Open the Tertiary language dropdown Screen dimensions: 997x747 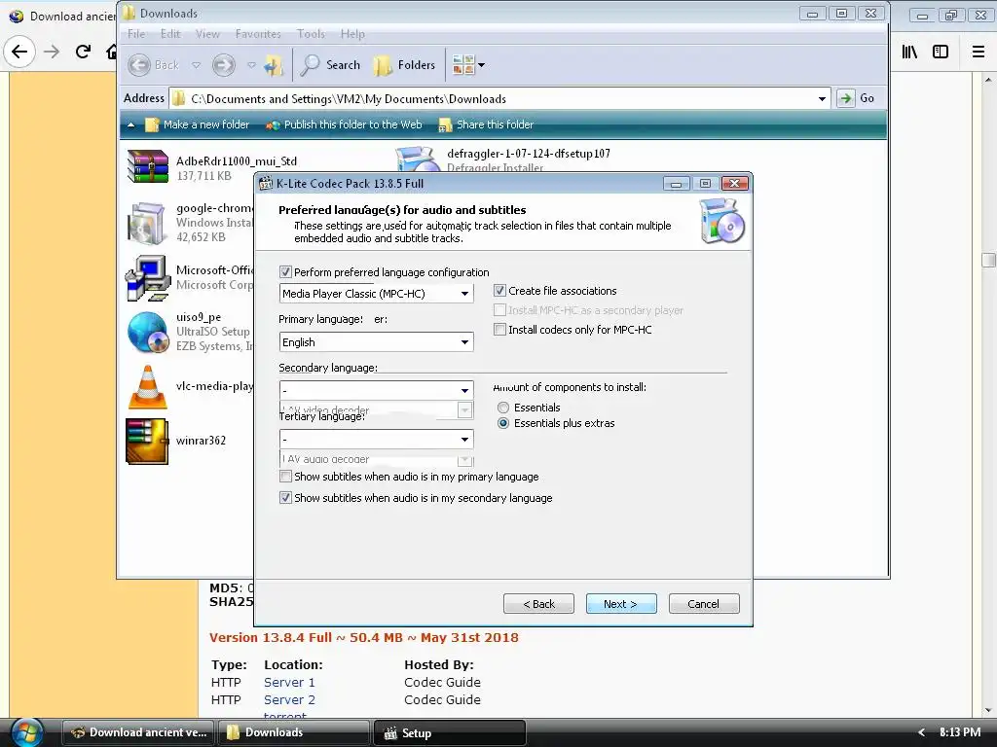[x=377, y=439]
